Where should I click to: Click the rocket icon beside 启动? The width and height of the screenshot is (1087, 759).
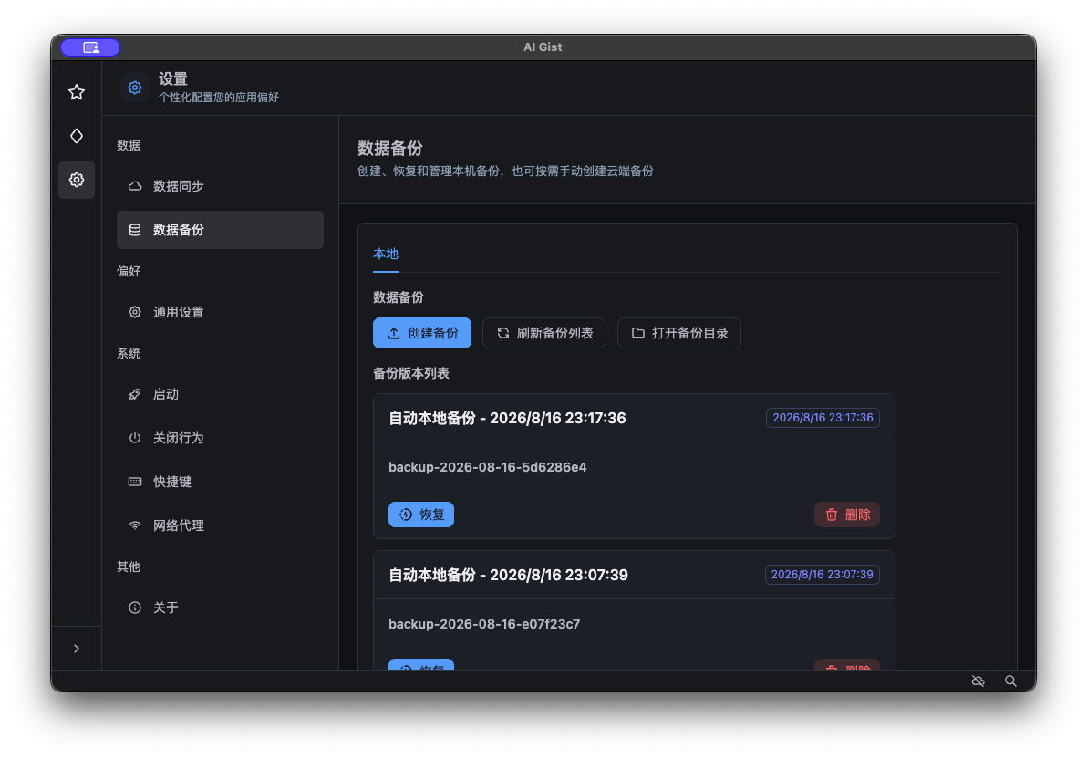coord(135,394)
